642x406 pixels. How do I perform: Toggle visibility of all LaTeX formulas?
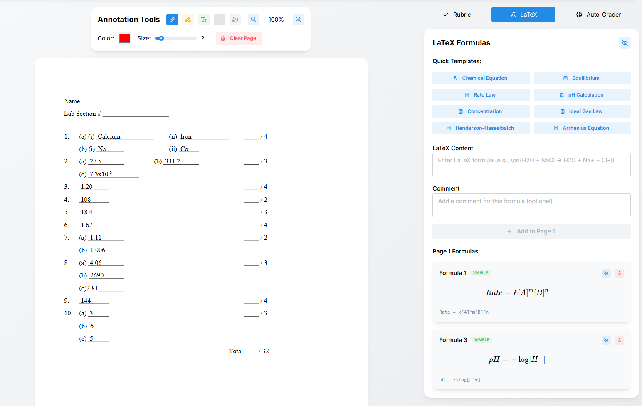pyautogui.click(x=625, y=43)
